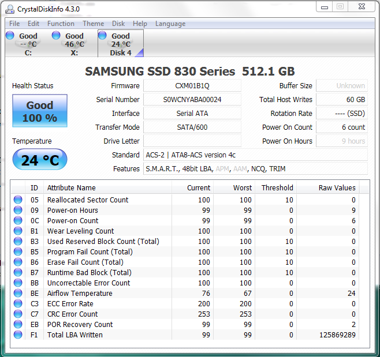Click the blue orb on C: drive tab

[10, 36]
